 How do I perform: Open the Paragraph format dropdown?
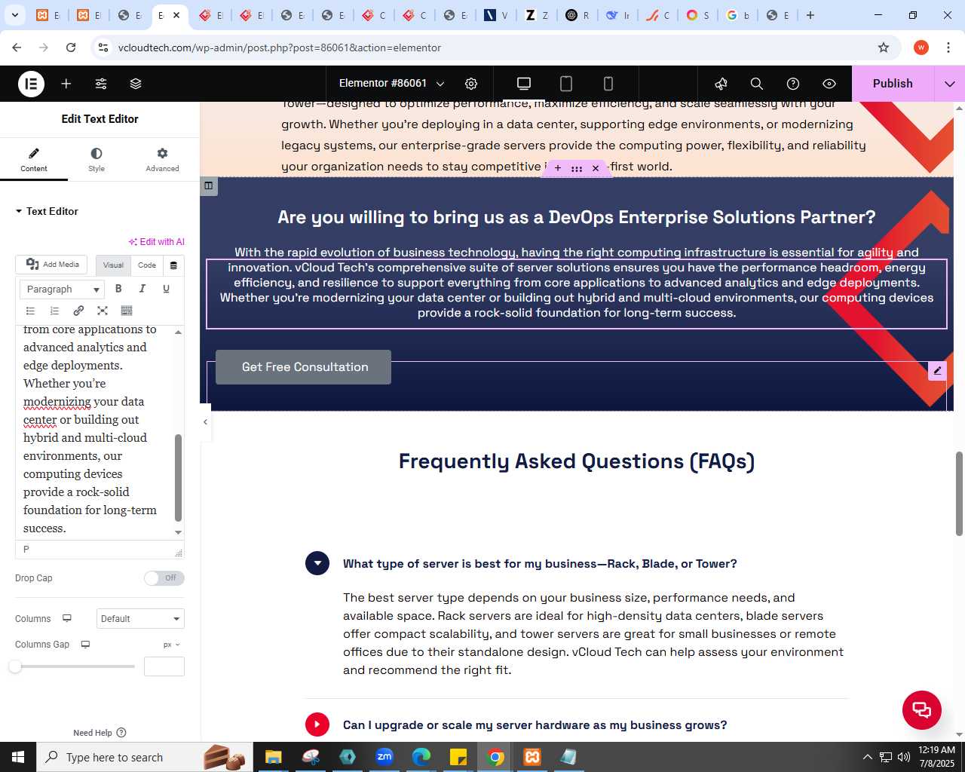click(x=62, y=289)
